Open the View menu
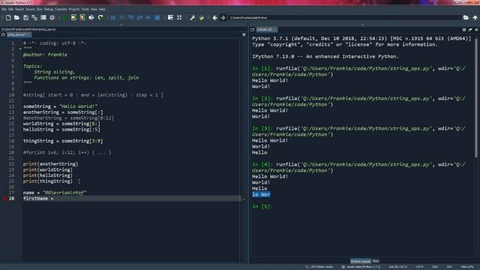Viewport: 480px width, 270px height. (x=94, y=9)
